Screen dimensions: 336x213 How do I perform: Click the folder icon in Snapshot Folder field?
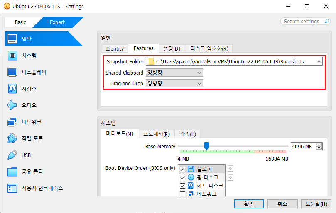tap(151, 62)
